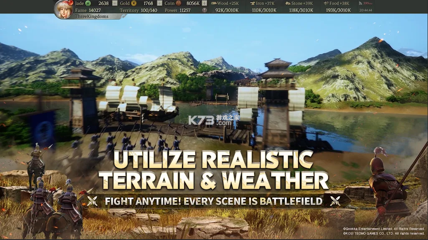Click the Power exclamation info icon

[x=205, y=10]
